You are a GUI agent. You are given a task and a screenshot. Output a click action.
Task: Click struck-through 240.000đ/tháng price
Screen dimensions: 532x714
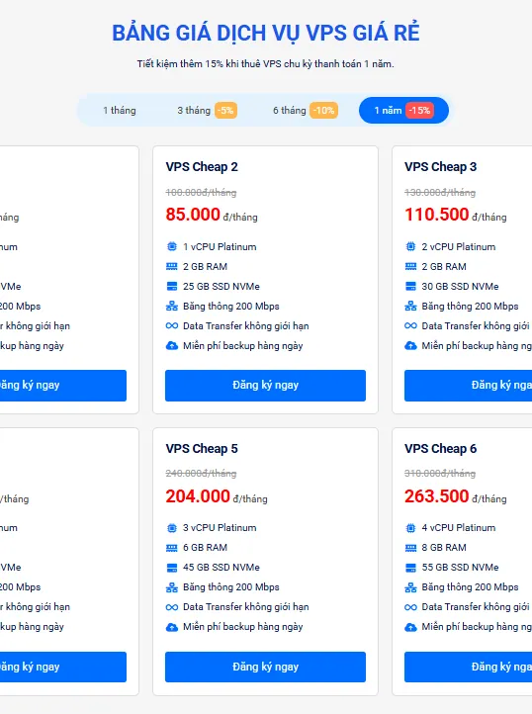pos(201,473)
